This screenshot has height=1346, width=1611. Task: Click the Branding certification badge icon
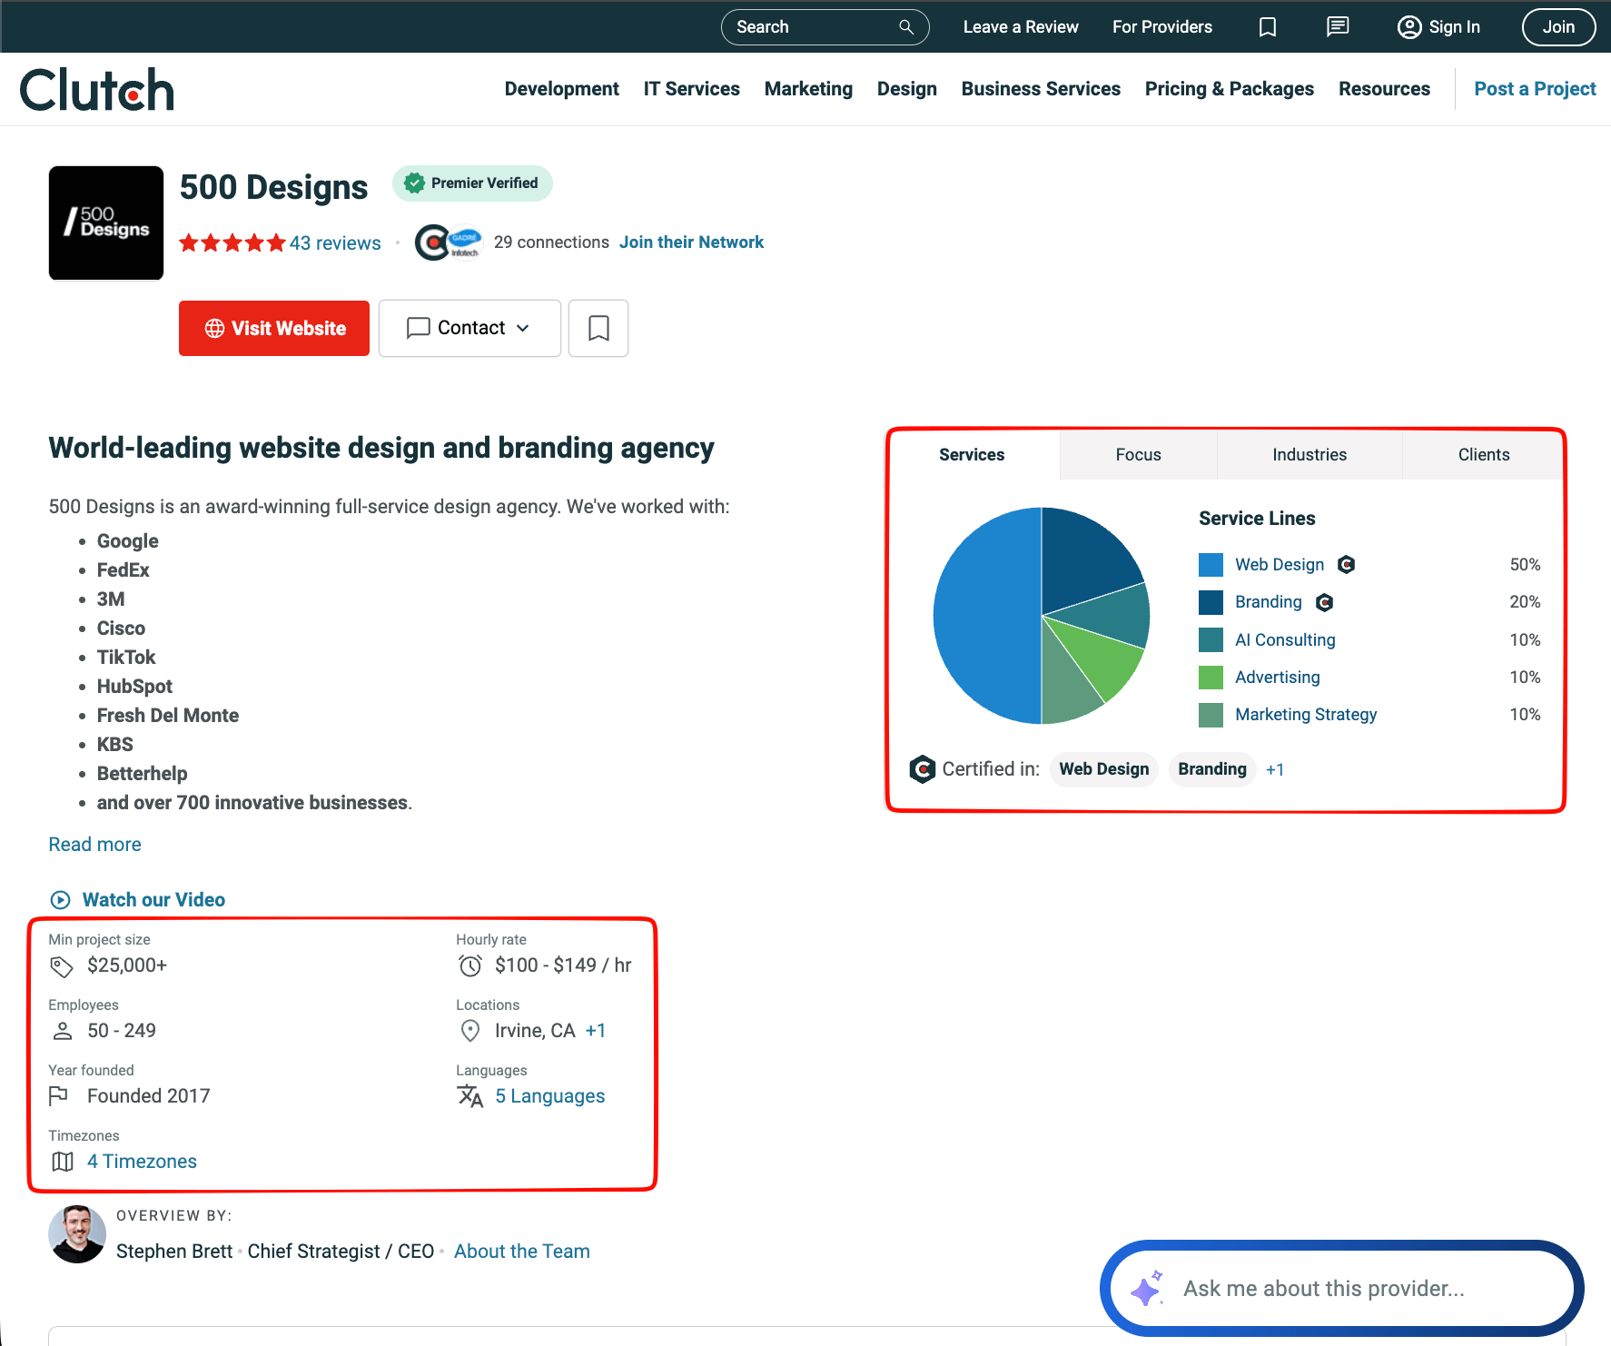coord(1325,602)
